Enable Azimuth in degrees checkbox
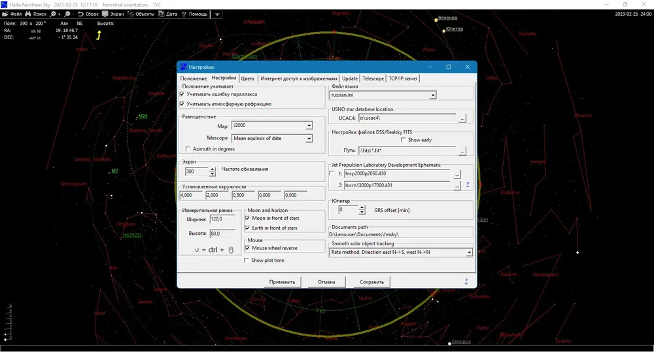Viewport: 654px width, 352px height. click(188, 149)
